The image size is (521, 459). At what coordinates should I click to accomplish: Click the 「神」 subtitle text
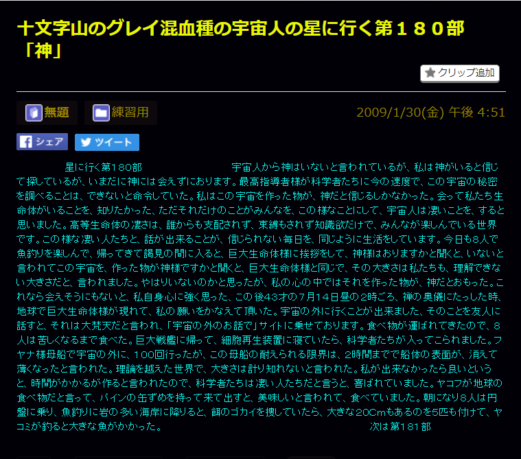tap(43, 51)
